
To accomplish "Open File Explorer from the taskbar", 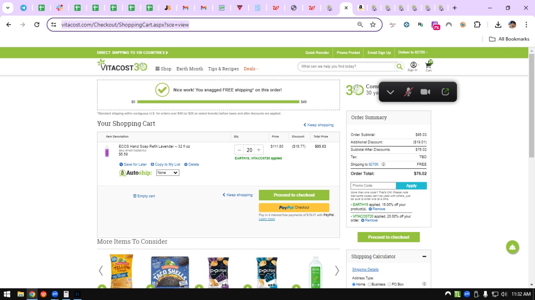I will [x=20, y=294].
